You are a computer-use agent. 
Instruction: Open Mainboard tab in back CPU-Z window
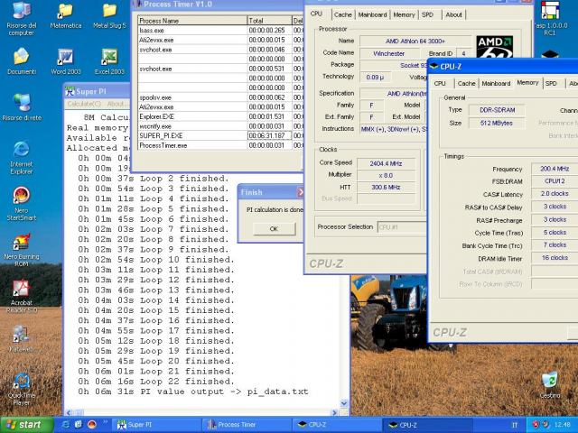[x=372, y=14]
